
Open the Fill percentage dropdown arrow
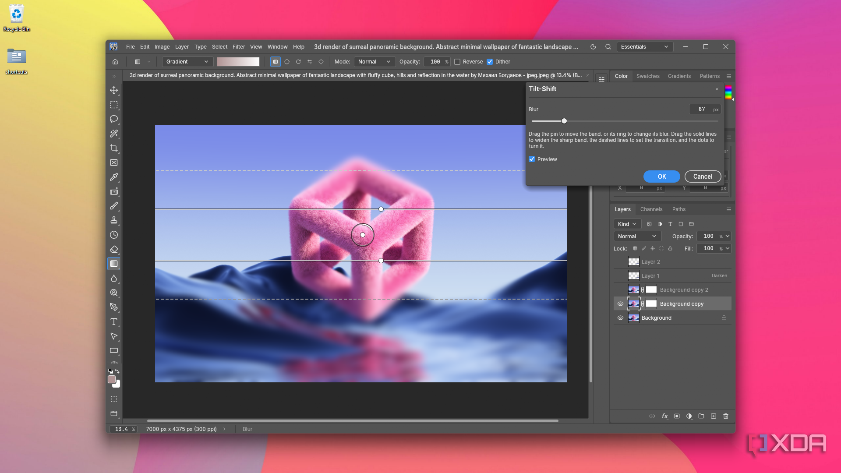(x=728, y=248)
